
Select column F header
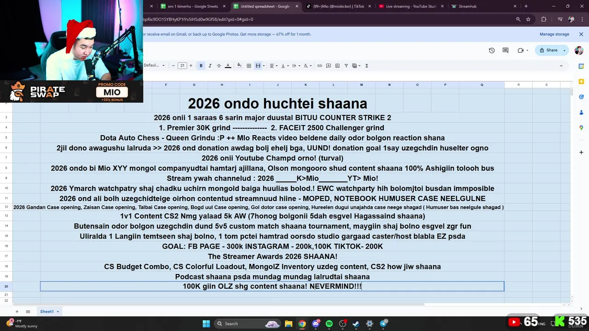tap(166, 85)
